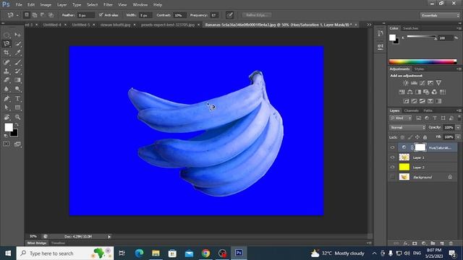This screenshot has height=260, width=463.
Task: Open status bar info arrow
Action: pyautogui.click(x=109, y=236)
